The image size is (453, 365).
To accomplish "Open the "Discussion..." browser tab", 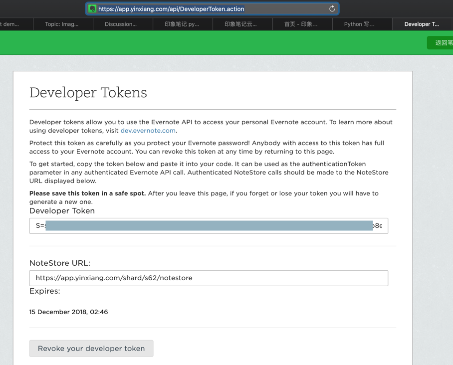I will pyautogui.click(x=121, y=24).
